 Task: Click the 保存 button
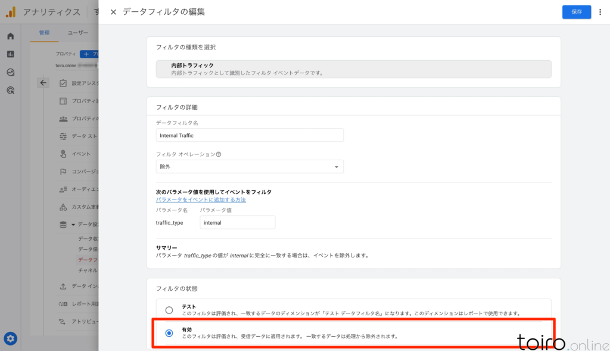tap(576, 12)
